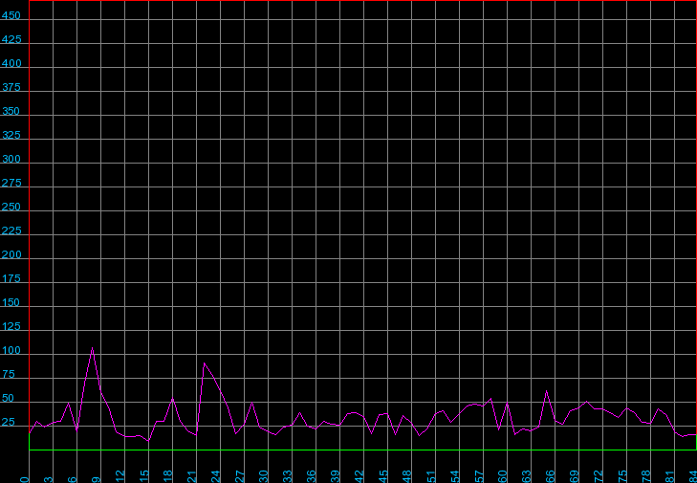The width and height of the screenshot is (697, 483).
Task: Select the 400 vertical axis label
Action: 11,63
